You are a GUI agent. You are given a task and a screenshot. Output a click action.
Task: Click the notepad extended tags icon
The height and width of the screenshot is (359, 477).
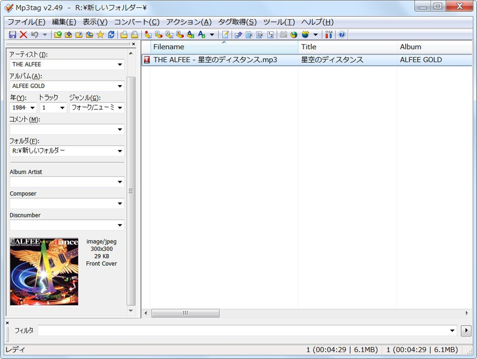tap(225, 34)
